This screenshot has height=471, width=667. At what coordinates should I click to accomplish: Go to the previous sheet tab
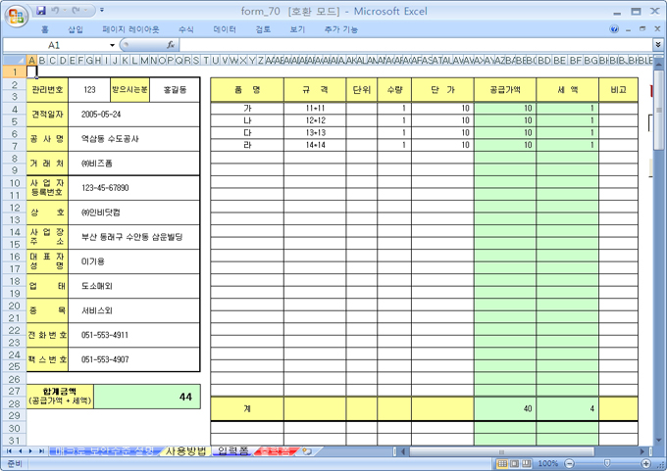pyautogui.click(x=20, y=451)
